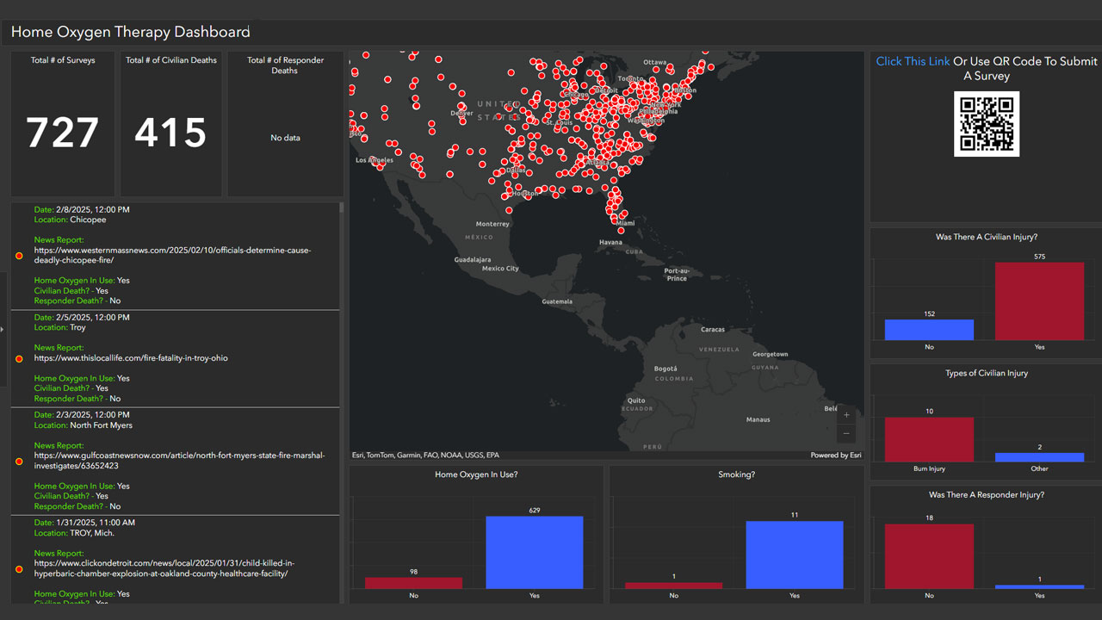
Task: Select the 'Yes' bar in Home Oxygen chart
Action: click(534, 552)
